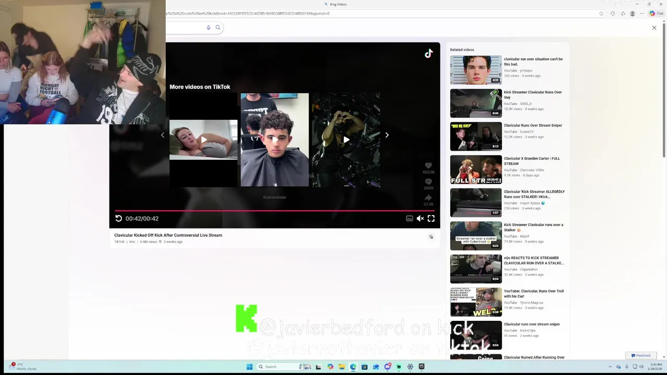Open 'Clavicular X Braeden Carter | FULL STREAM'
The image size is (667, 375).
pos(532,161)
